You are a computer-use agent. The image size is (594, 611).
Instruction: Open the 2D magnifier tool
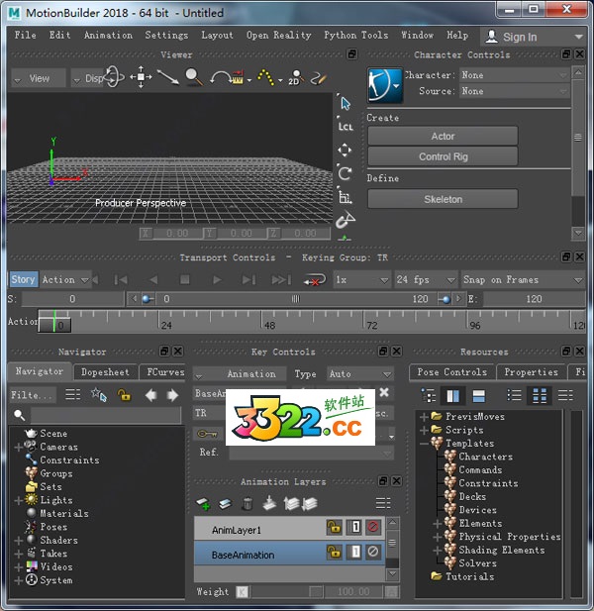click(x=296, y=77)
